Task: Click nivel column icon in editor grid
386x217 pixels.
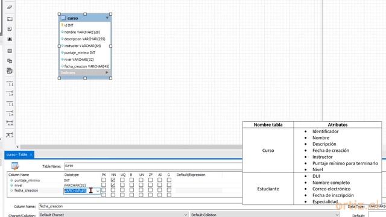Action: 11,185
